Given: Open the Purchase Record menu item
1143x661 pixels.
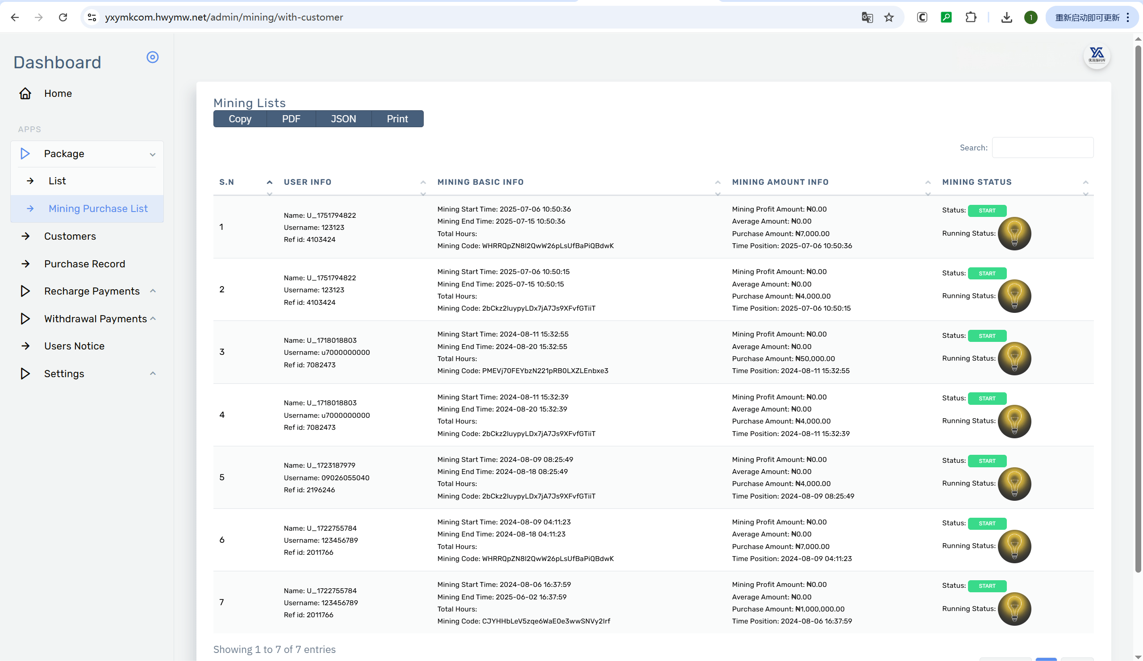Looking at the screenshot, I should (84, 264).
